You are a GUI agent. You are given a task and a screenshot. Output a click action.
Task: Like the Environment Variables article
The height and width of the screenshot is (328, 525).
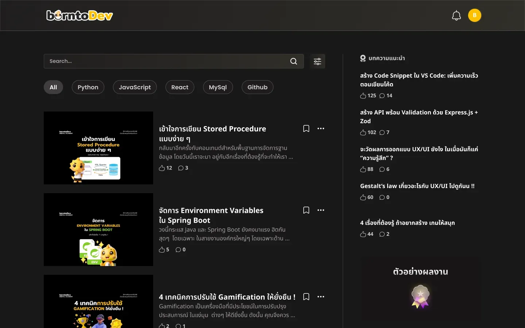(162, 250)
